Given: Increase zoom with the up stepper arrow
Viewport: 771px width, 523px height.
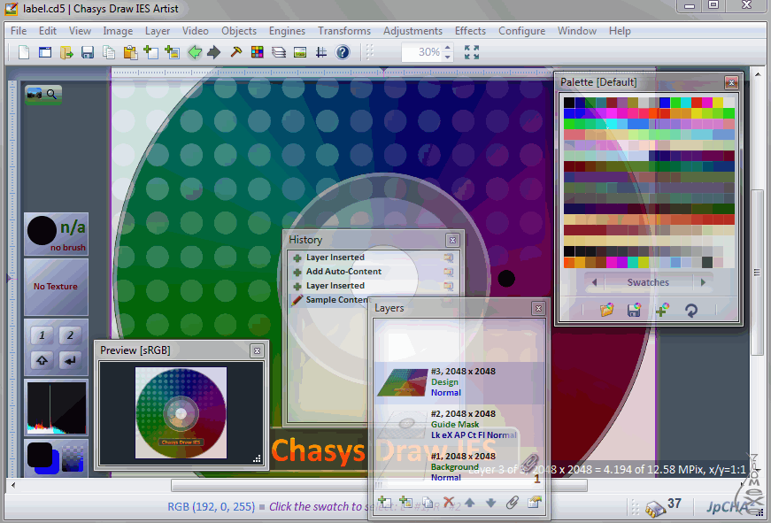Looking at the screenshot, I should (447, 48).
